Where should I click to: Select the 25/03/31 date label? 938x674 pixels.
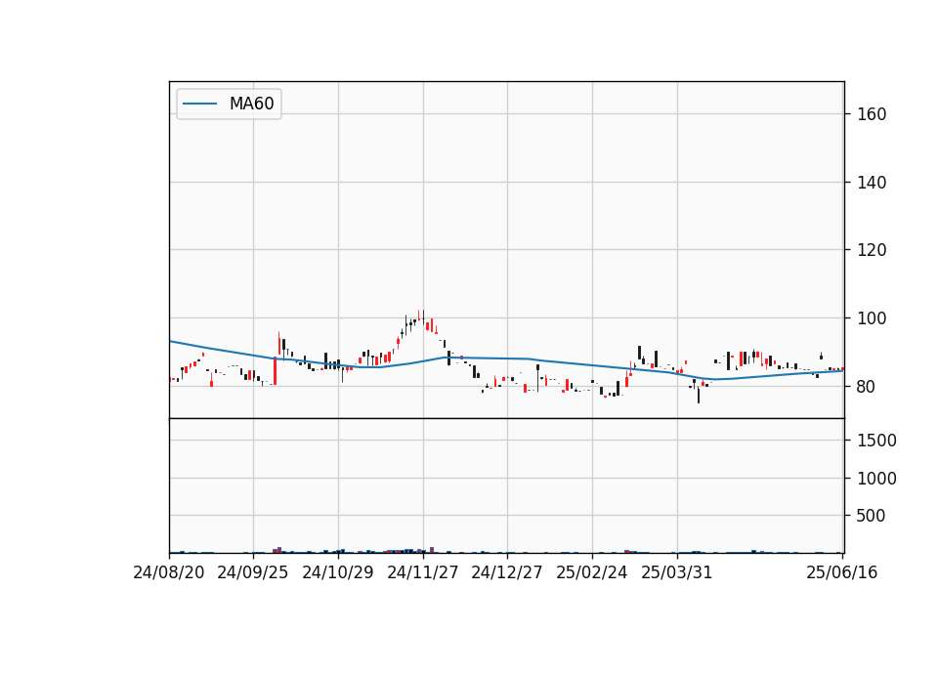pos(676,572)
